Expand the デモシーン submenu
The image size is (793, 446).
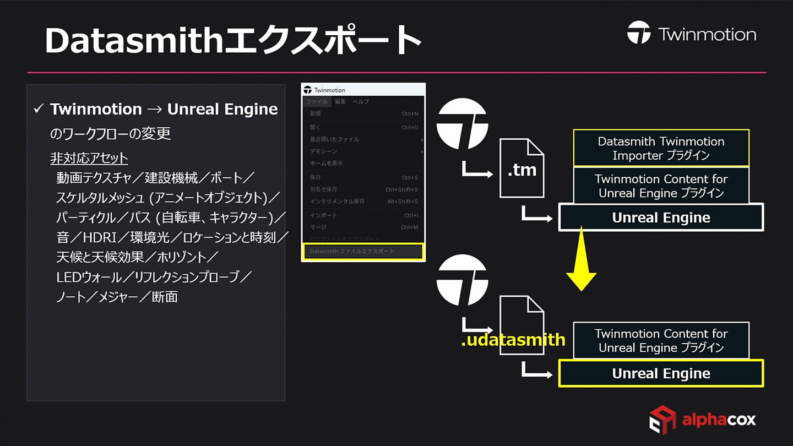pos(363,151)
